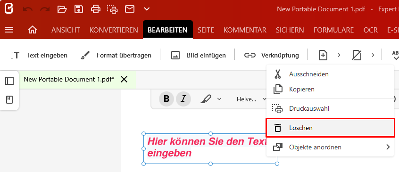The width and height of the screenshot is (399, 172).
Task: Click the application logo icon
Action: tap(9, 9)
